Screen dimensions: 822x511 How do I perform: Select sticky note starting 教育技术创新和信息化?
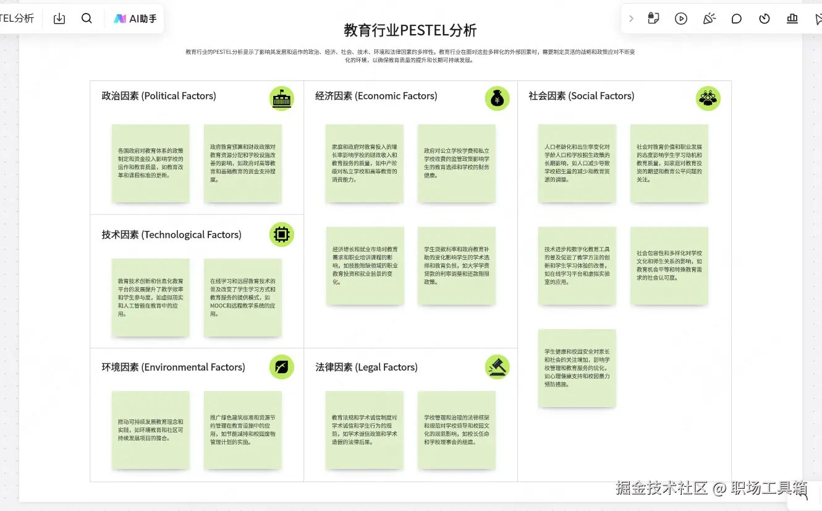pos(150,298)
